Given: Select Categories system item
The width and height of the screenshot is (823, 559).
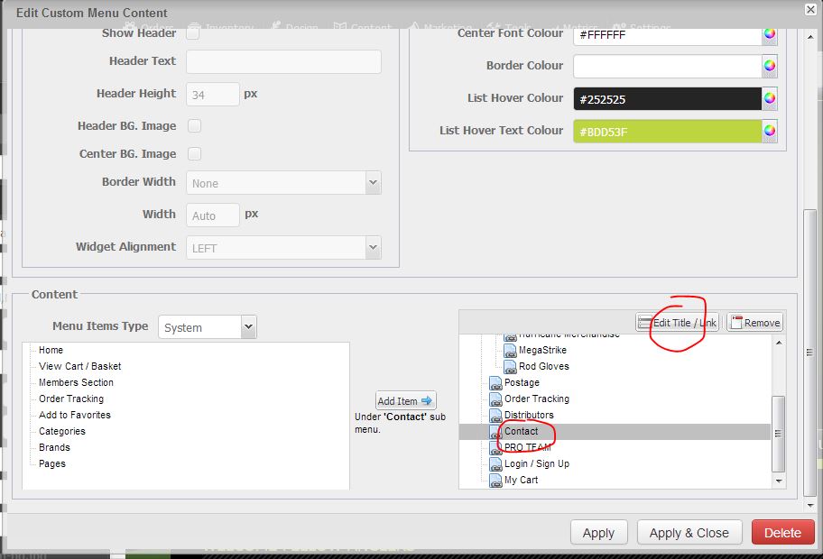Looking at the screenshot, I should 62,431.
